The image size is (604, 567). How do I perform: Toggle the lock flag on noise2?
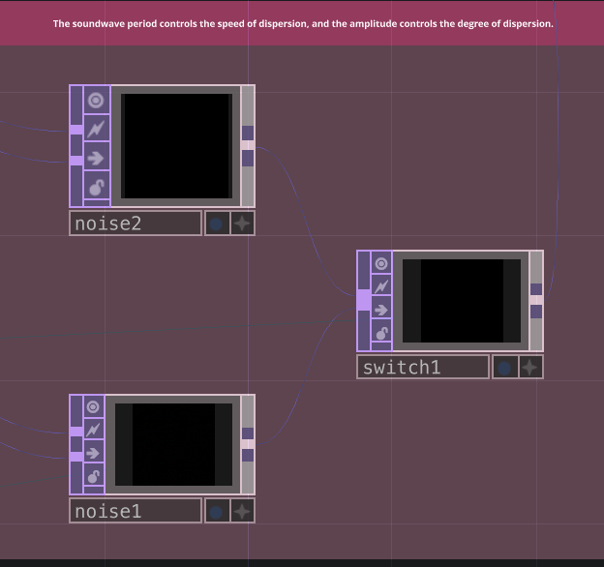pyautogui.click(x=96, y=186)
